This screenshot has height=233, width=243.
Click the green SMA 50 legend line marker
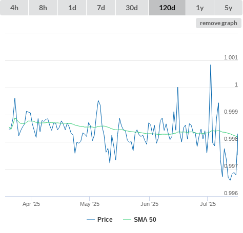click(x=127, y=220)
